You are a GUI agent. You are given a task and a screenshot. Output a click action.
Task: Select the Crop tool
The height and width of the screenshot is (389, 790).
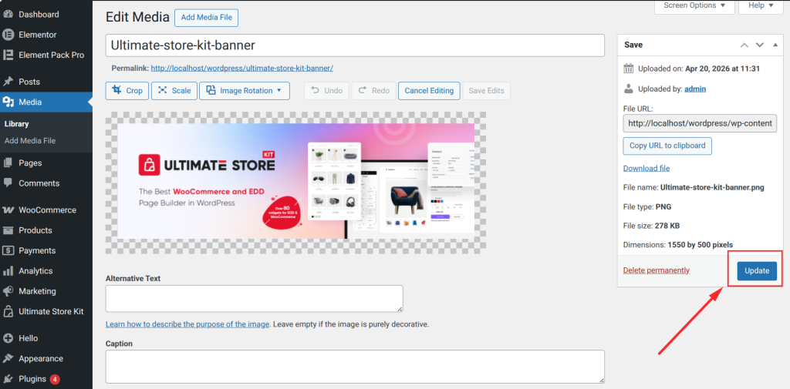pos(127,91)
